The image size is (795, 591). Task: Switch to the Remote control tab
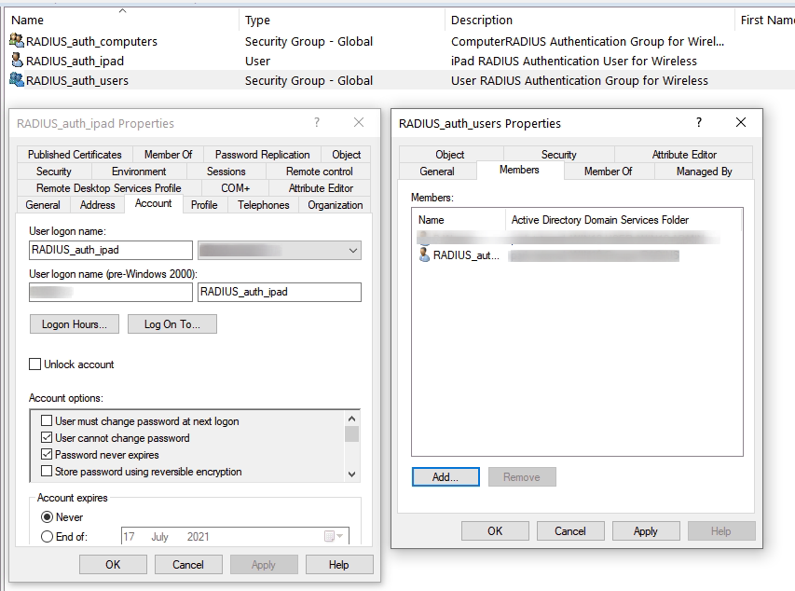pos(319,171)
